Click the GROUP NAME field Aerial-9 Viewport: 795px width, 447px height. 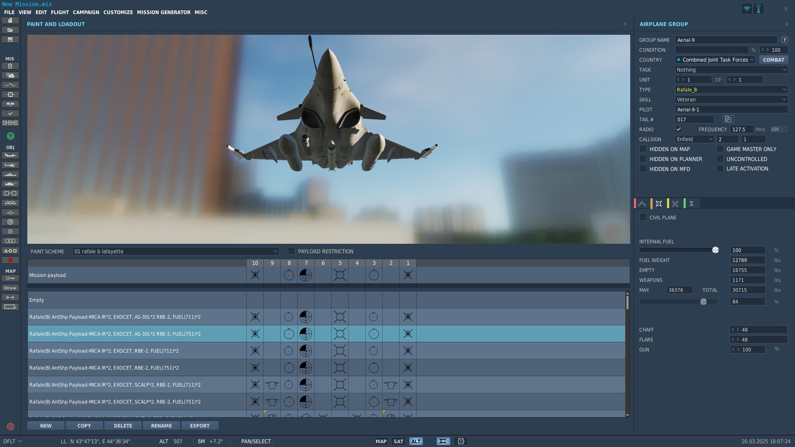(x=726, y=40)
